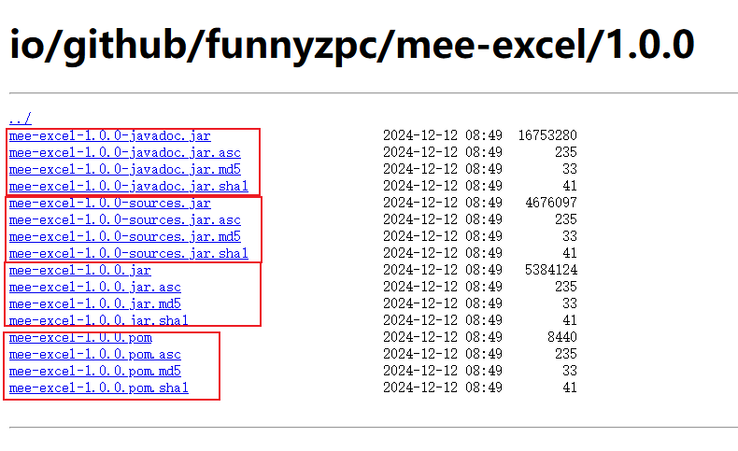738x451 pixels.
Task: Click size 33 in pom.md5 row
Action: point(570,371)
